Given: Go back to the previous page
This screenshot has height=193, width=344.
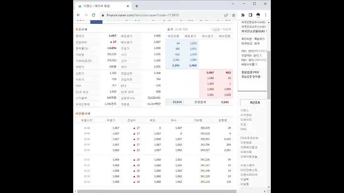Looking at the screenshot, I should point(78,15).
